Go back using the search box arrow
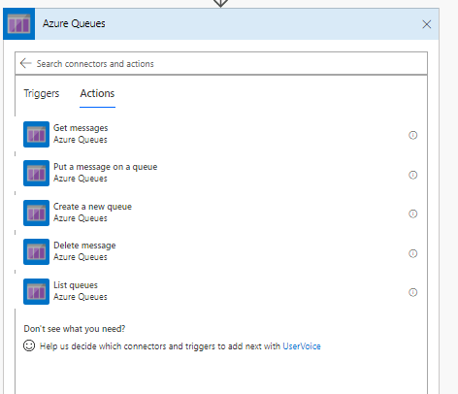 click(25, 63)
